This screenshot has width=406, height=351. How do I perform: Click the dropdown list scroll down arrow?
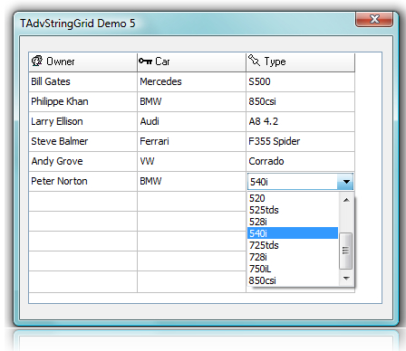point(346,278)
